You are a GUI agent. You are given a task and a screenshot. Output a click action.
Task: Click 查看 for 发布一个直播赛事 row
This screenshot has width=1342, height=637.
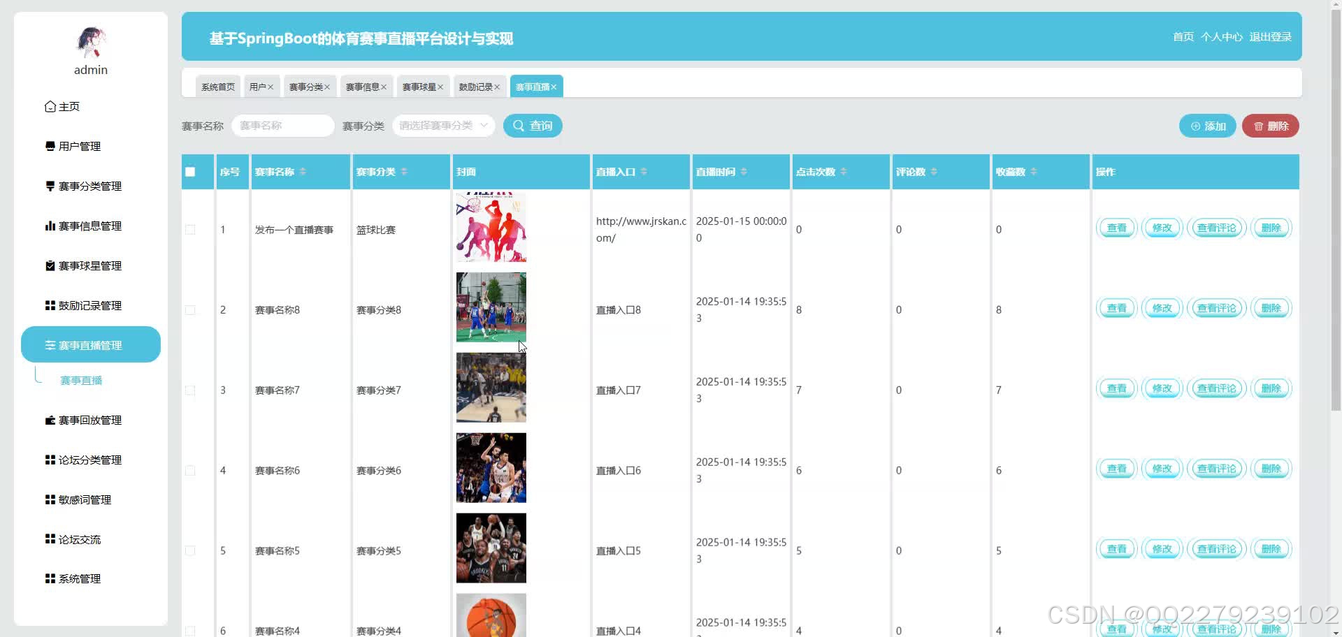(x=1117, y=228)
